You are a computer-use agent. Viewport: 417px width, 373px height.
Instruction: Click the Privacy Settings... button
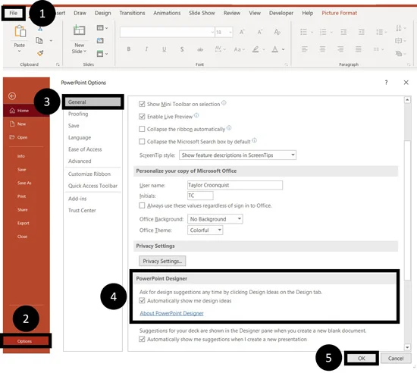coord(162,261)
